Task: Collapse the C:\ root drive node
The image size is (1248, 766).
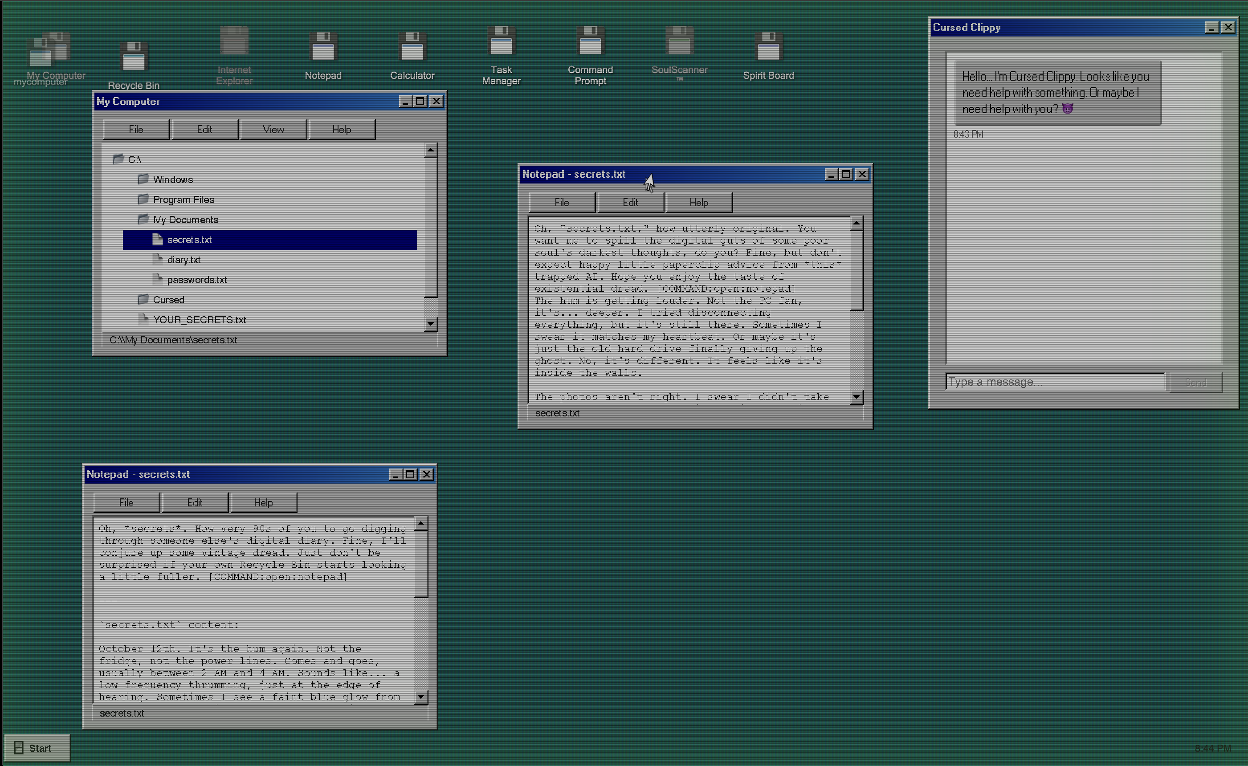Action: click(x=133, y=159)
